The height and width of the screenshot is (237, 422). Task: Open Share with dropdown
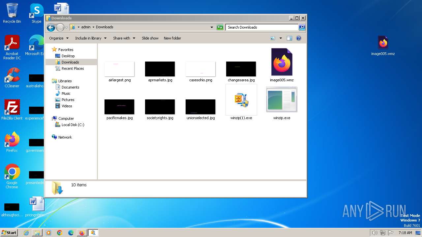pyautogui.click(x=124, y=38)
